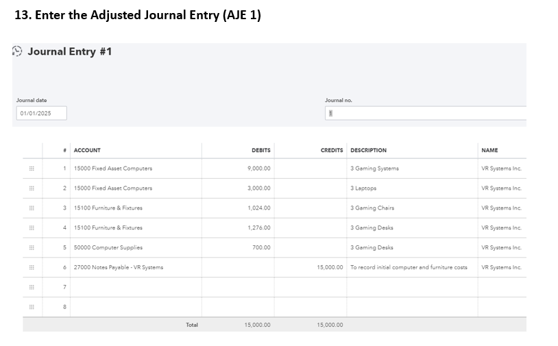Click the total debits 15,000.00 value
This screenshot has width=558, height=346.
(257, 325)
